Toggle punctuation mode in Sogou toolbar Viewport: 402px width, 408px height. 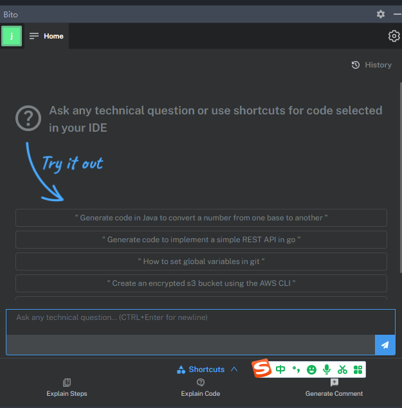click(x=296, y=369)
